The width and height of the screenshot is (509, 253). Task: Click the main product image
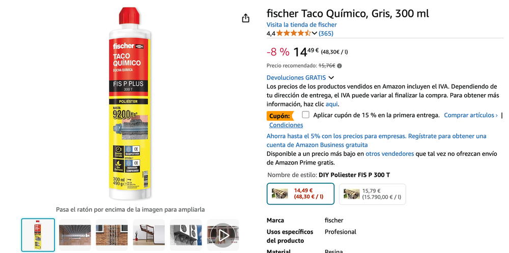(130, 104)
